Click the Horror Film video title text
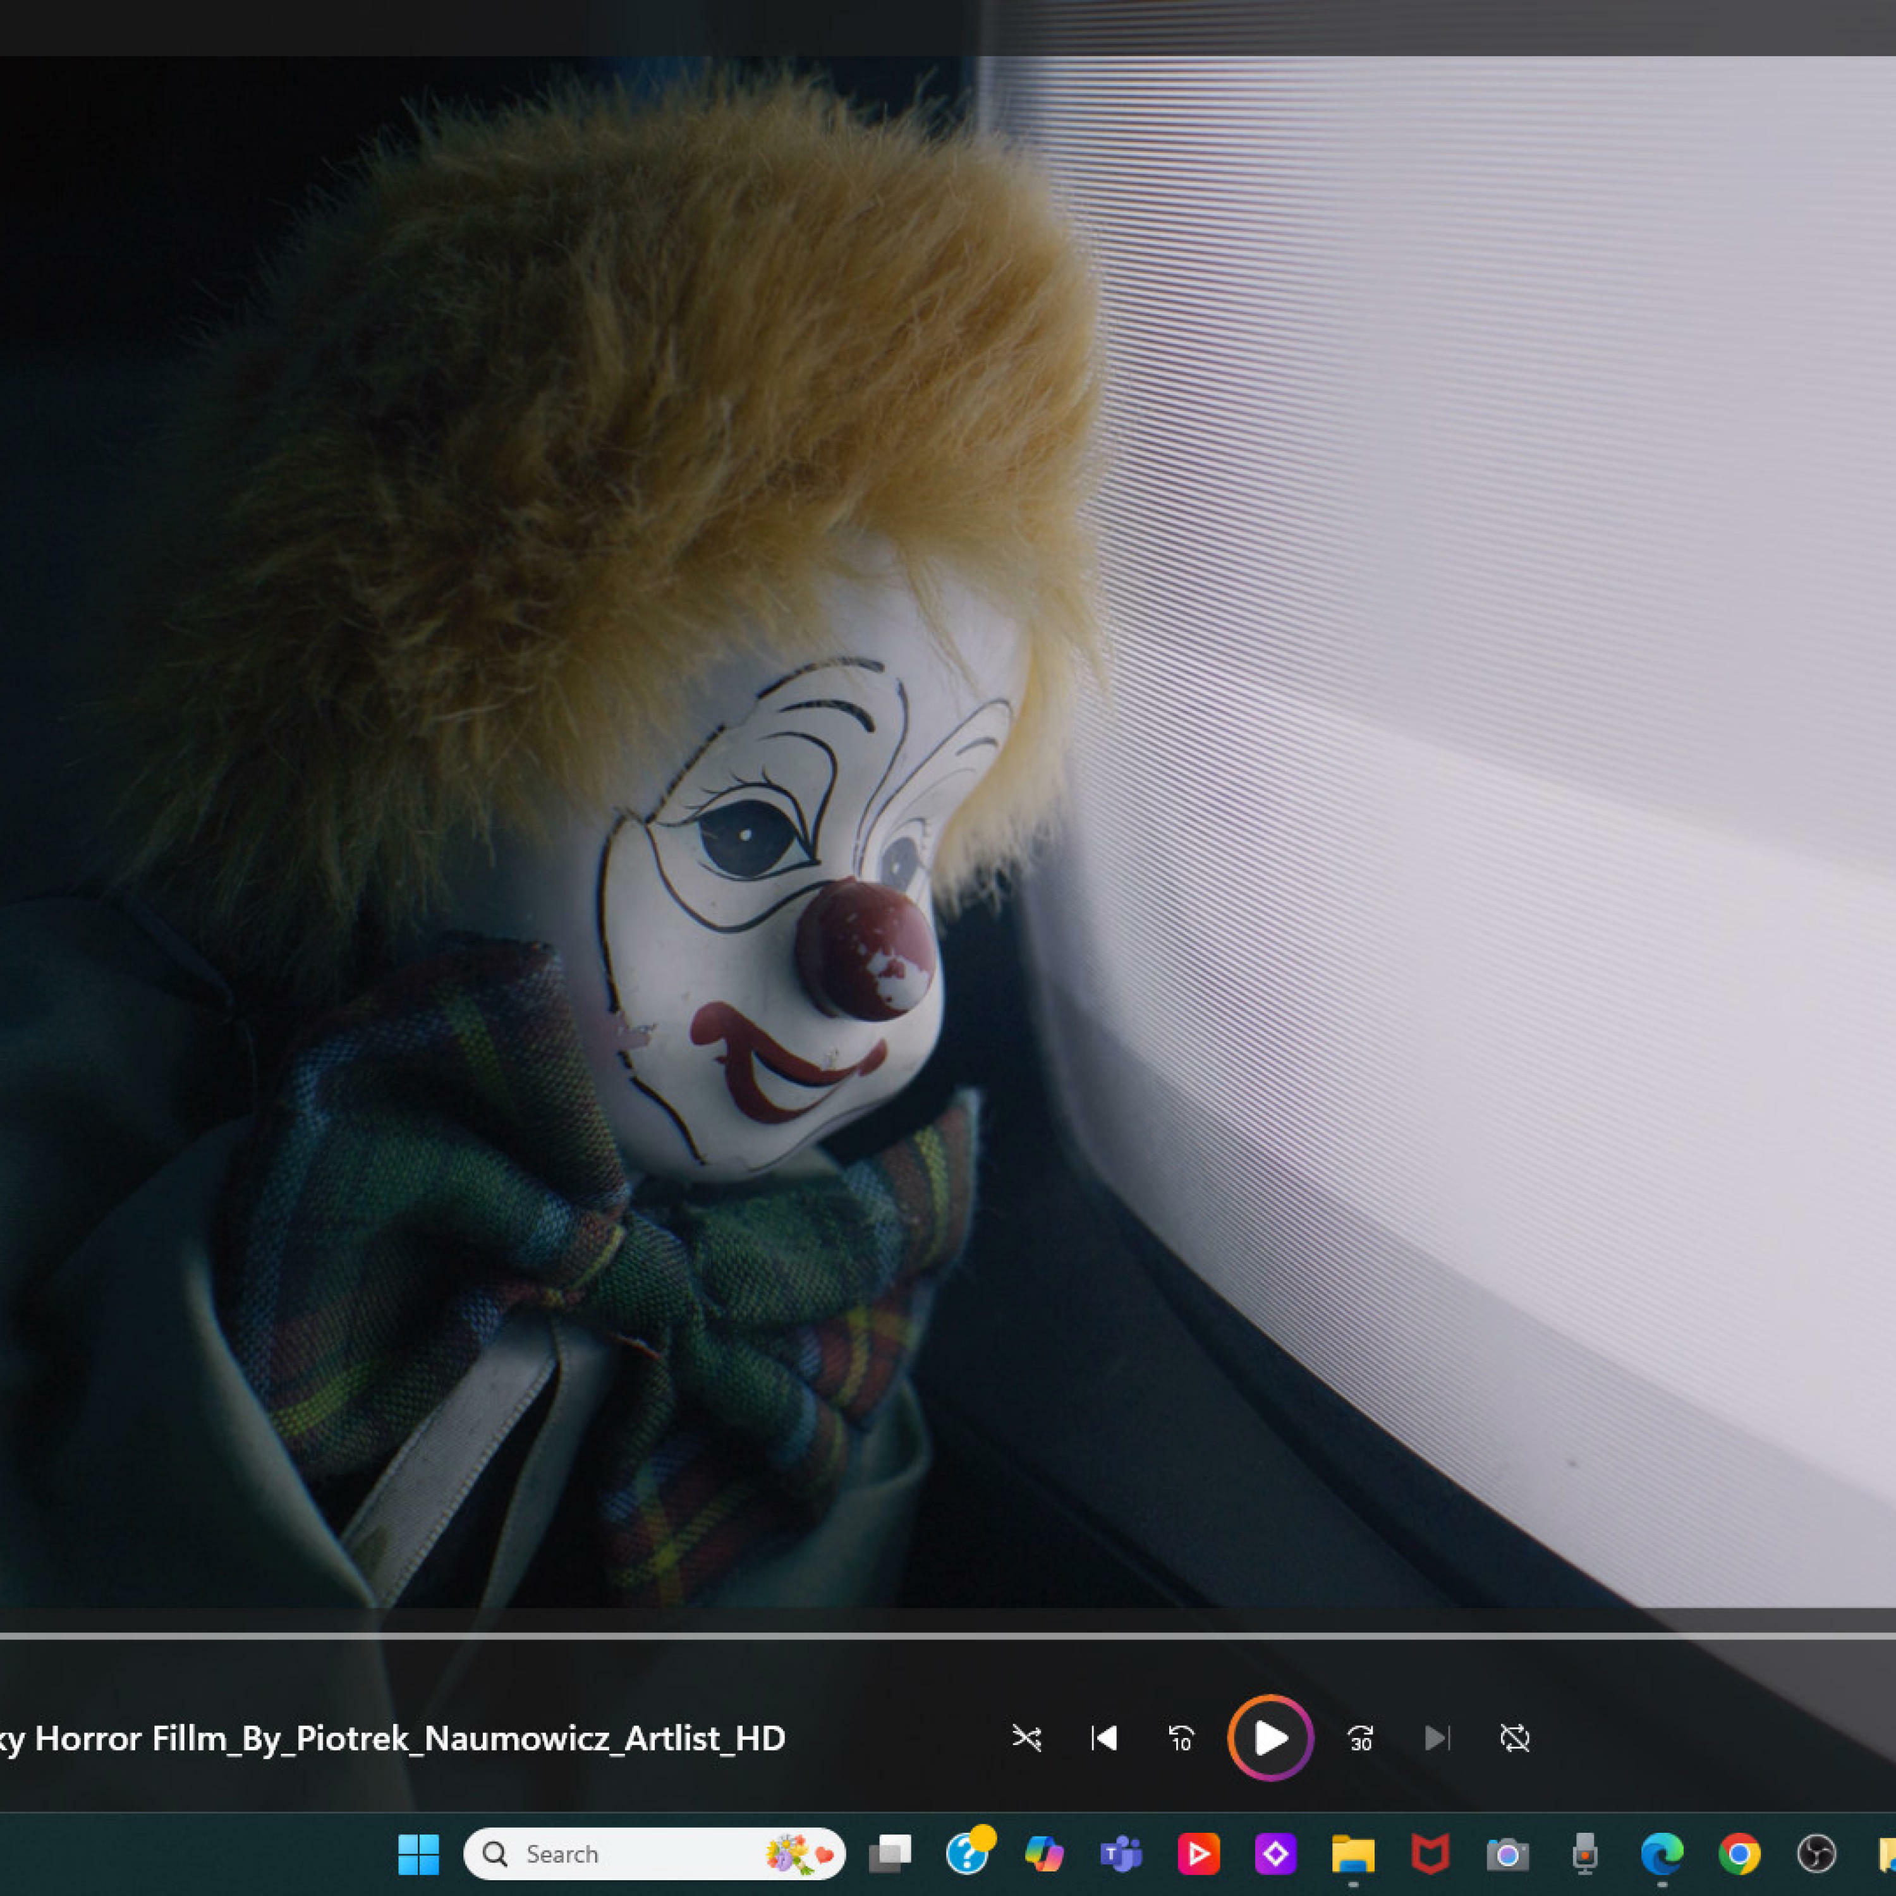 pos(392,1738)
